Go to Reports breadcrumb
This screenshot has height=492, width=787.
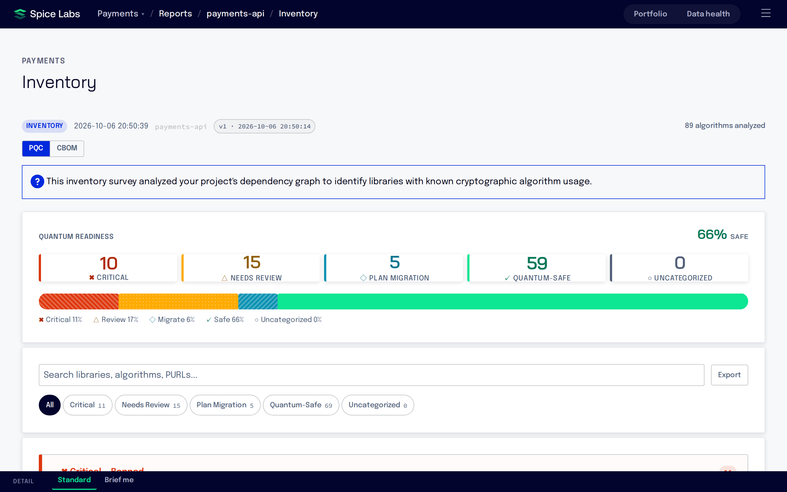pos(175,14)
